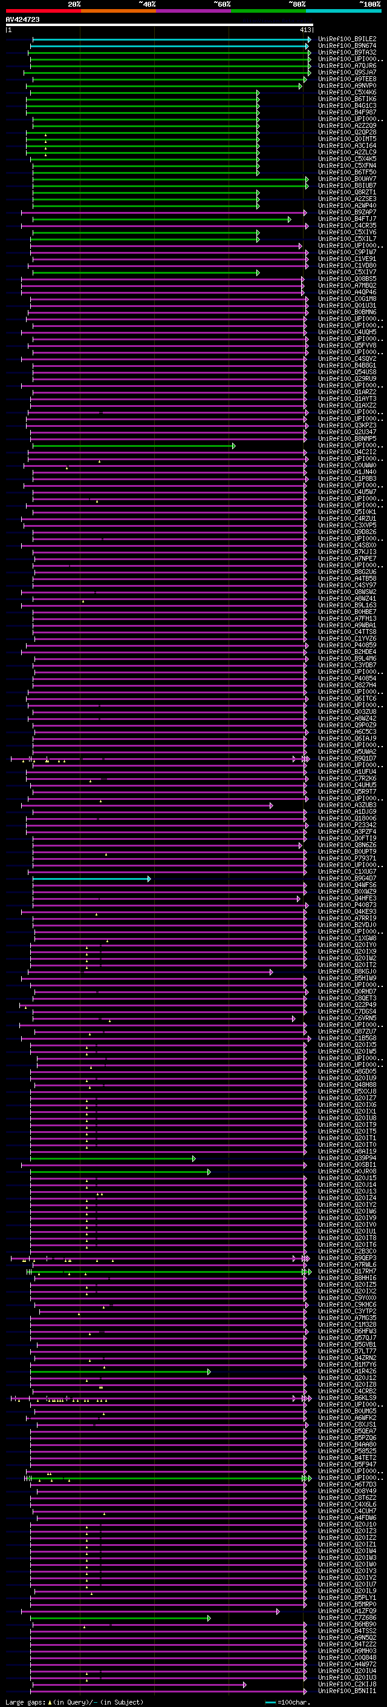This screenshot has width=387, height=1707.
Task: Click the purple ~60% identity legend bar
Action: 193,12
